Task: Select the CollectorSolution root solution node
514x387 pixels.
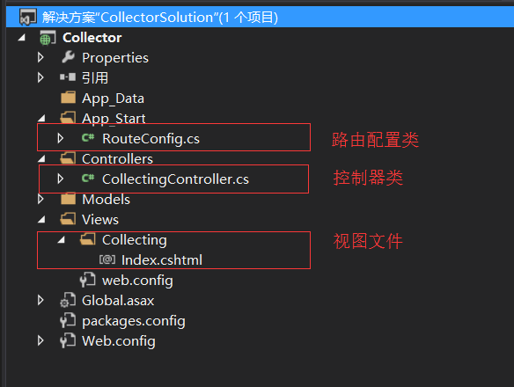Action: (159, 17)
